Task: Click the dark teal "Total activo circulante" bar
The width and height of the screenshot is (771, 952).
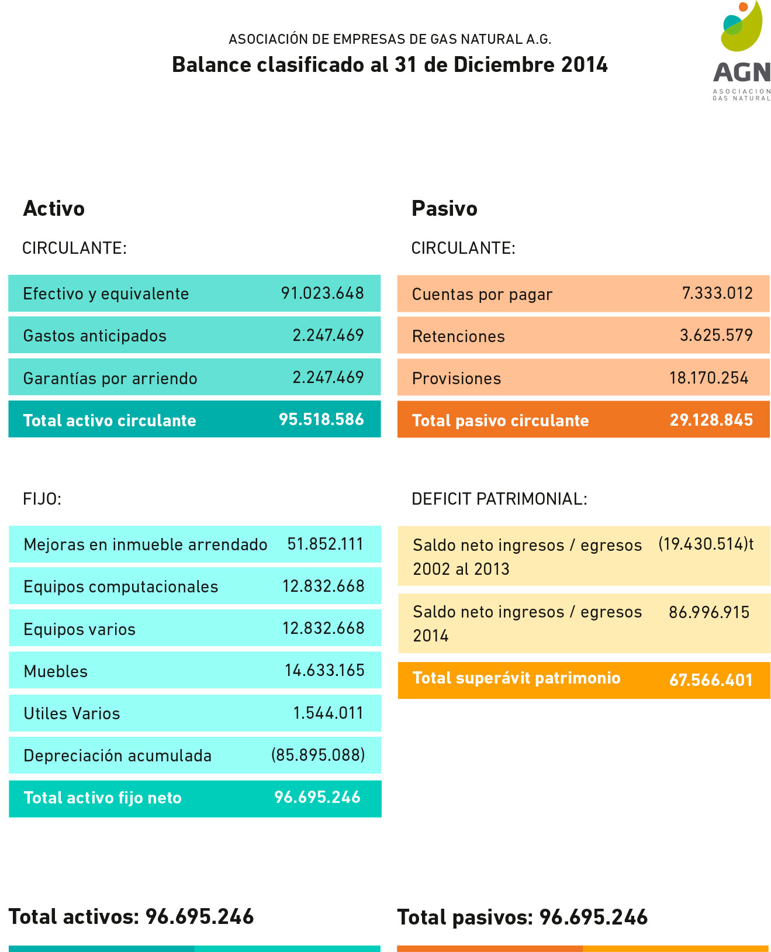Action: [194, 420]
